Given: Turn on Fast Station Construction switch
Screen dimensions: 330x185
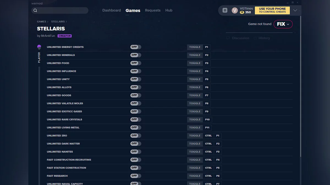Looking at the screenshot, I should [x=136, y=168].
